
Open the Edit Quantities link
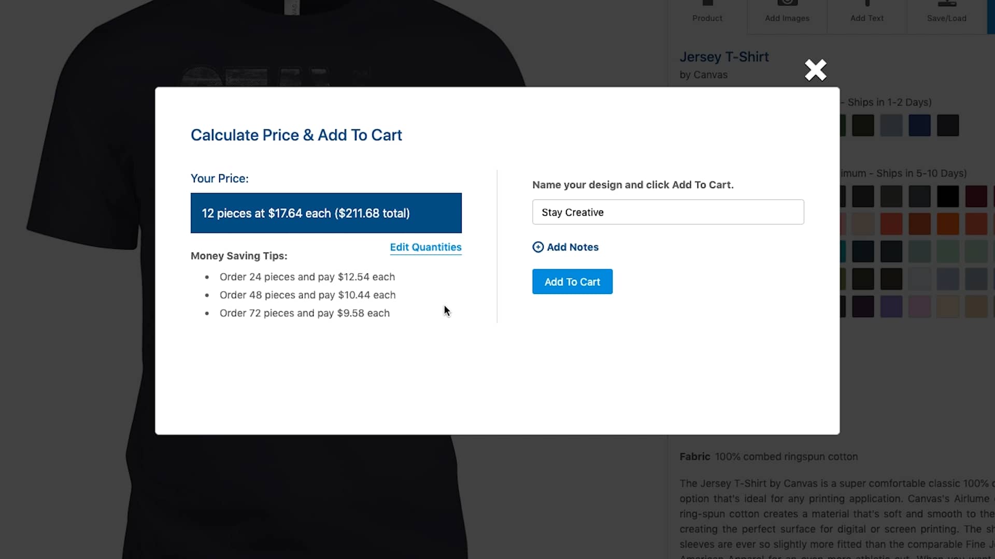pyautogui.click(x=425, y=247)
